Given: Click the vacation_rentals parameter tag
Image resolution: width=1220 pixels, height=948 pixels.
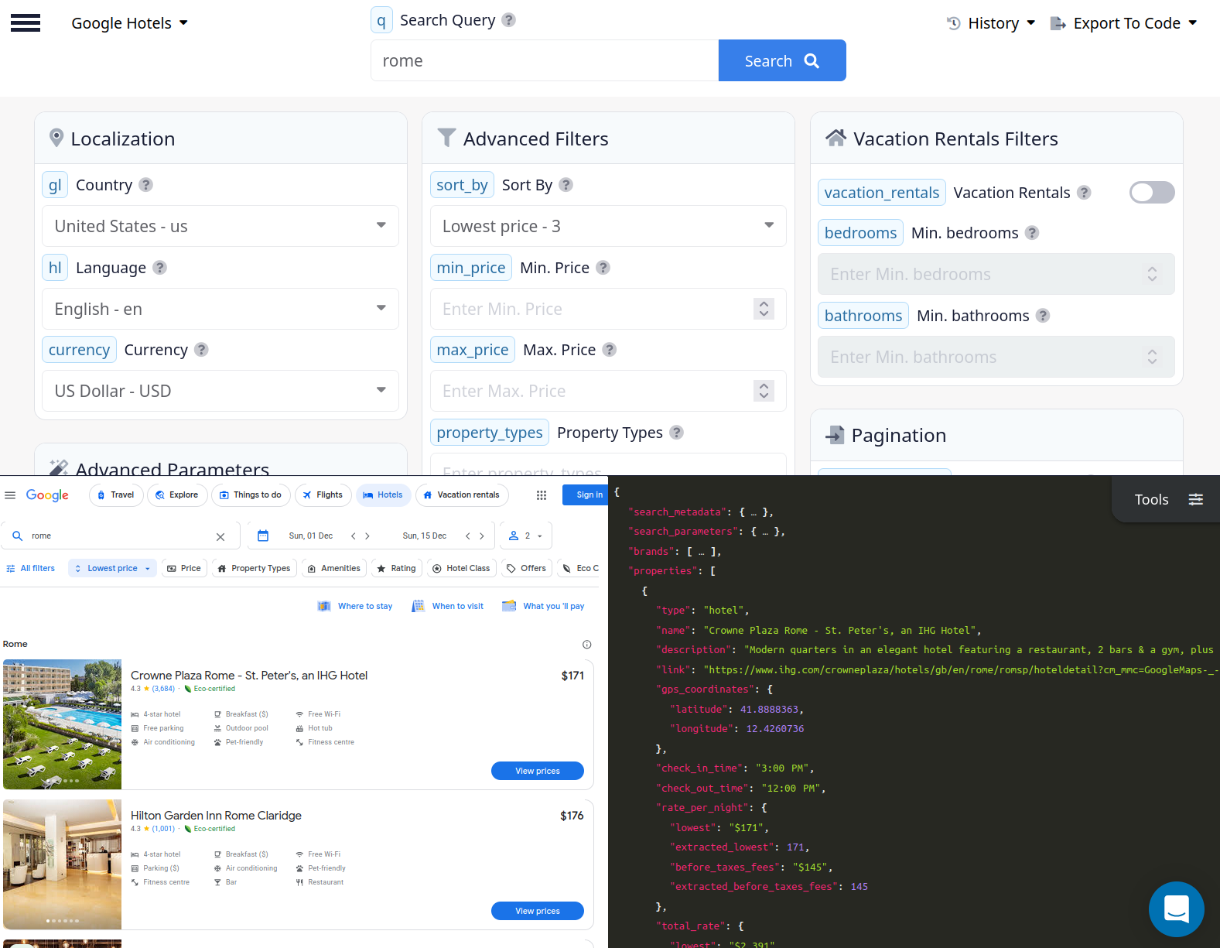Looking at the screenshot, I should 882,193.
